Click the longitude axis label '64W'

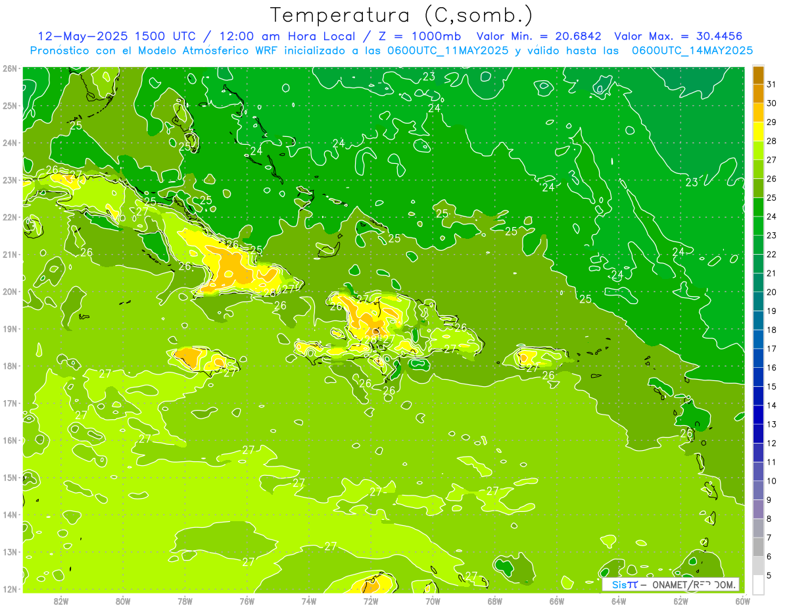pyautogui.click(x=619, y=601)
